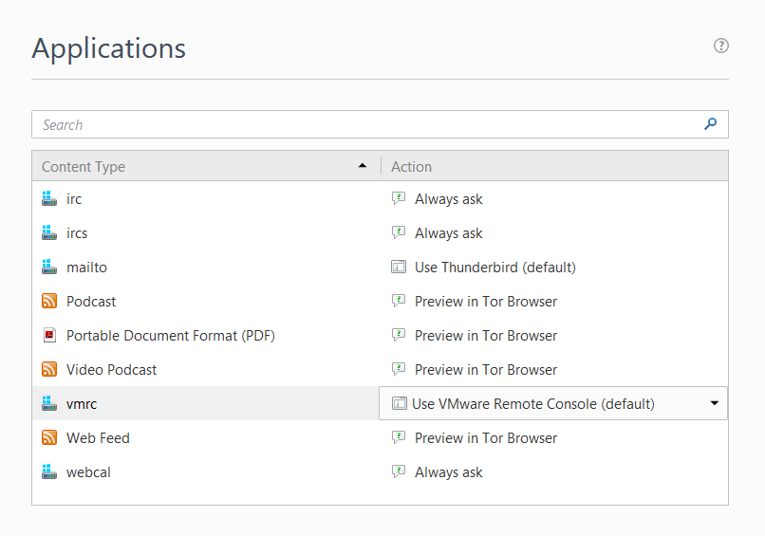Click the irc protocol icon

[x=50, y=199]
